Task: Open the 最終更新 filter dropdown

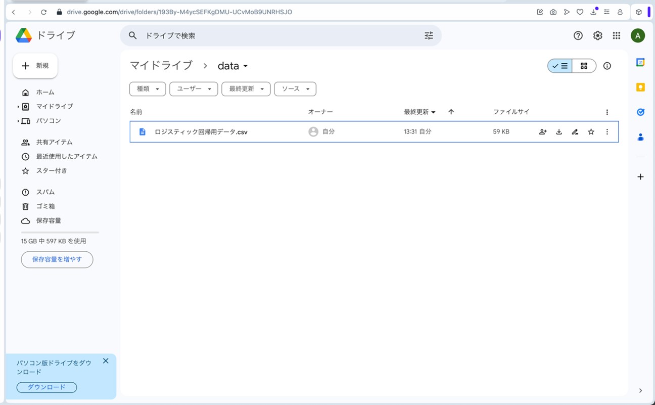Action: pos(246,89)
